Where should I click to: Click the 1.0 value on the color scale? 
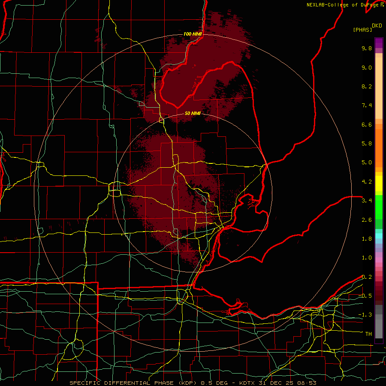pyautogui.click(x=367, y=258)
